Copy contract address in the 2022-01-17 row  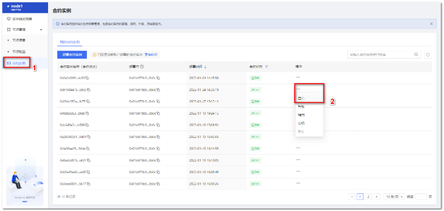88,101
